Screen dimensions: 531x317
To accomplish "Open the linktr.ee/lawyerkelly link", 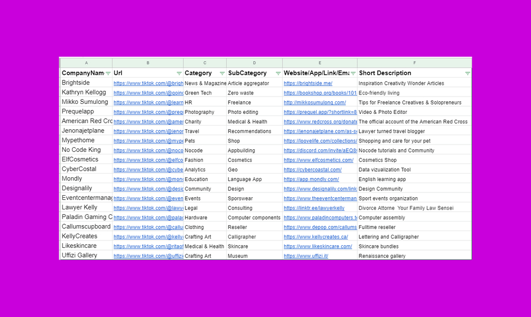I will click(x=314, y=208).
